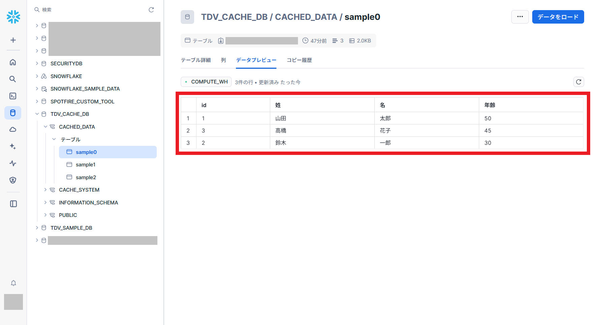Image resolution: width=601 pixels, height=325 pixels.
Task: Click the 鈴木 cell
Action: [x=322, y=143]
